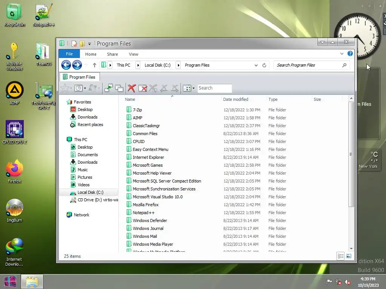Select Network in the navigation pane

tap(81, 215)
